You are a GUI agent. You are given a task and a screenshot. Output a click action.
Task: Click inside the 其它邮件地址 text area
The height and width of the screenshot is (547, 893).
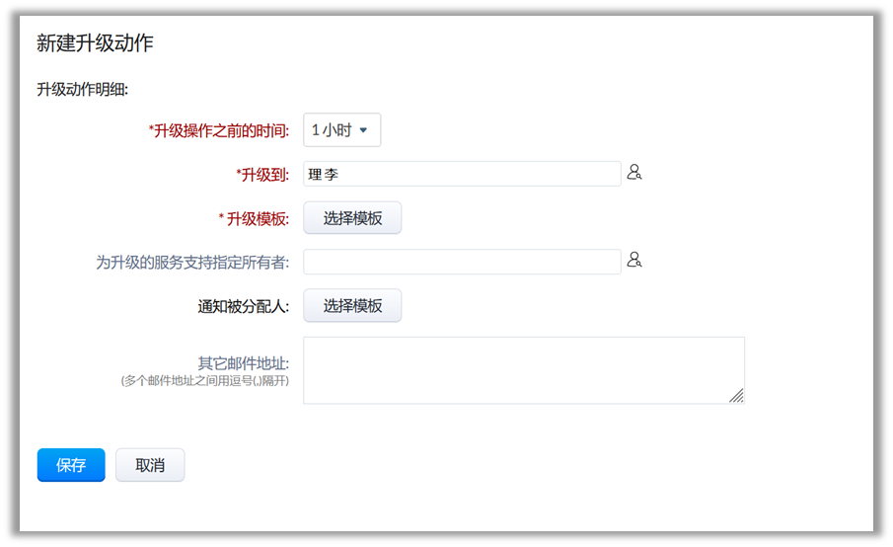[x=523, y=369]
